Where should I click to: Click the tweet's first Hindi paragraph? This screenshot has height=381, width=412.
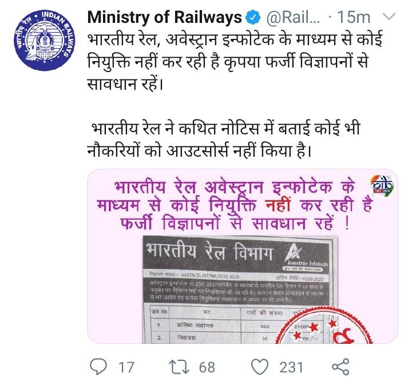click(235, 62)
